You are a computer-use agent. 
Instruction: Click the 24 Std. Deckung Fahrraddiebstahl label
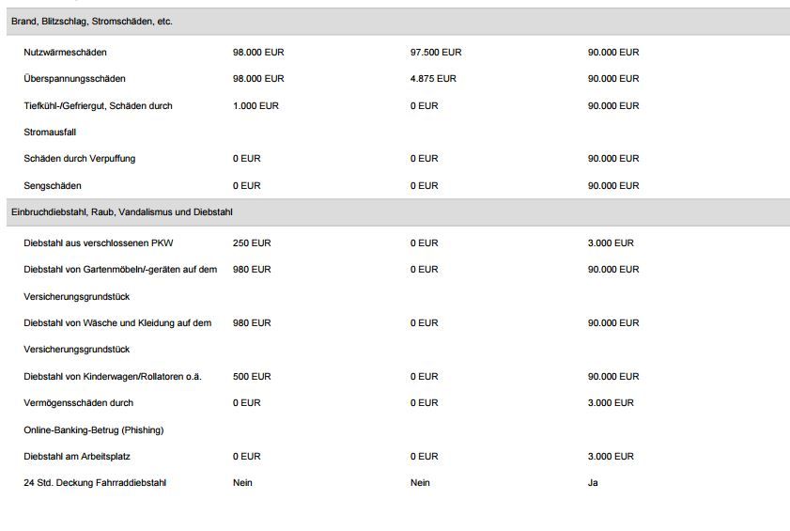(95, 482)
